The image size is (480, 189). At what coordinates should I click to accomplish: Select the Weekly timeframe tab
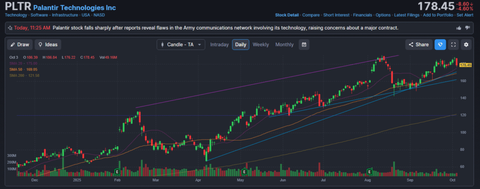click(x=261, y=45)
